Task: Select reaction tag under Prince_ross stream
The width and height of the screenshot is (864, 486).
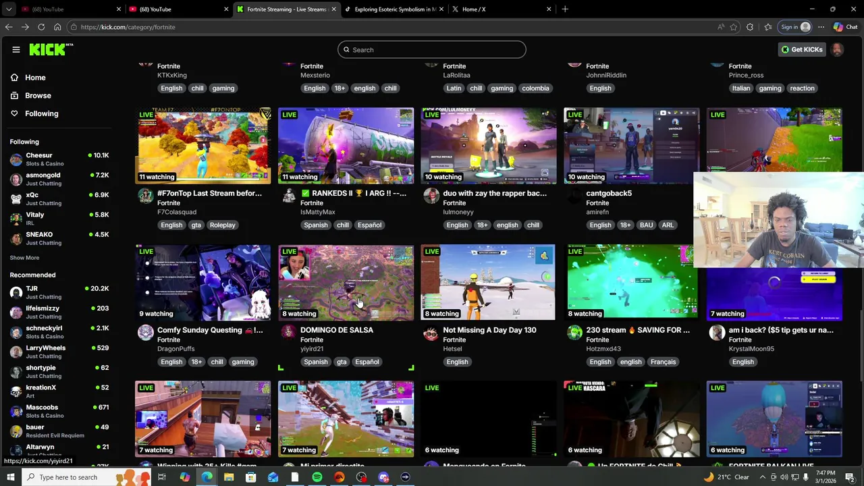Action: pyautogui.click(x=802, y=88)
